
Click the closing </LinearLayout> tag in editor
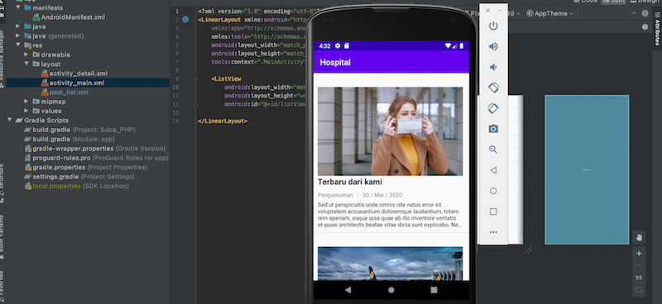pos(223,121)
